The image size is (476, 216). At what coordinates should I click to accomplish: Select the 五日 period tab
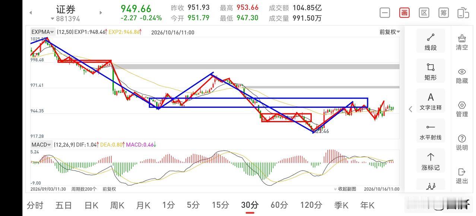[x=64, y=205]
